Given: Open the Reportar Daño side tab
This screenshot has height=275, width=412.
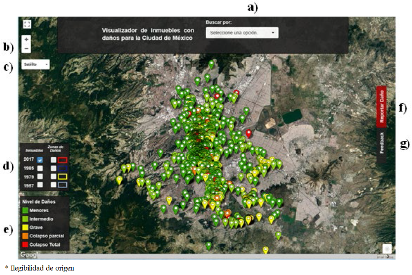Looking at the screenshot, I should (381, 107).
